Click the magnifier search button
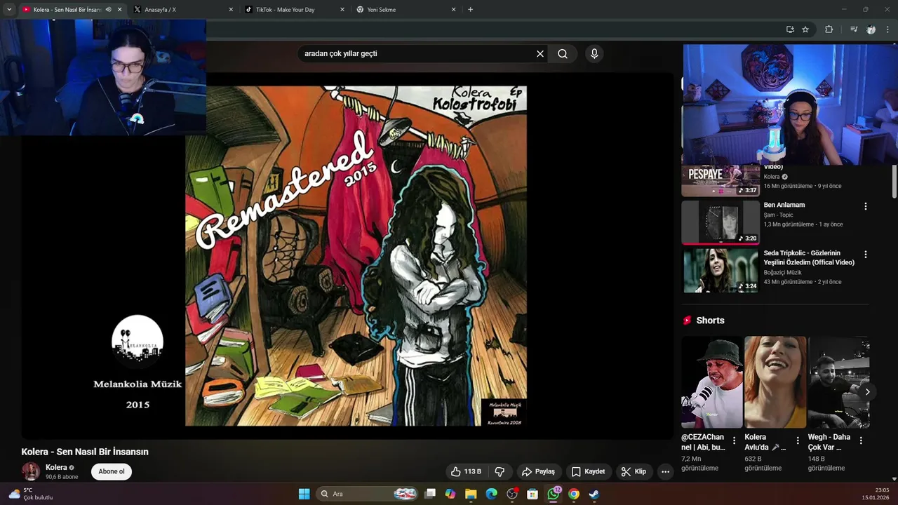 pyautogui.click(x=563, y=54)
